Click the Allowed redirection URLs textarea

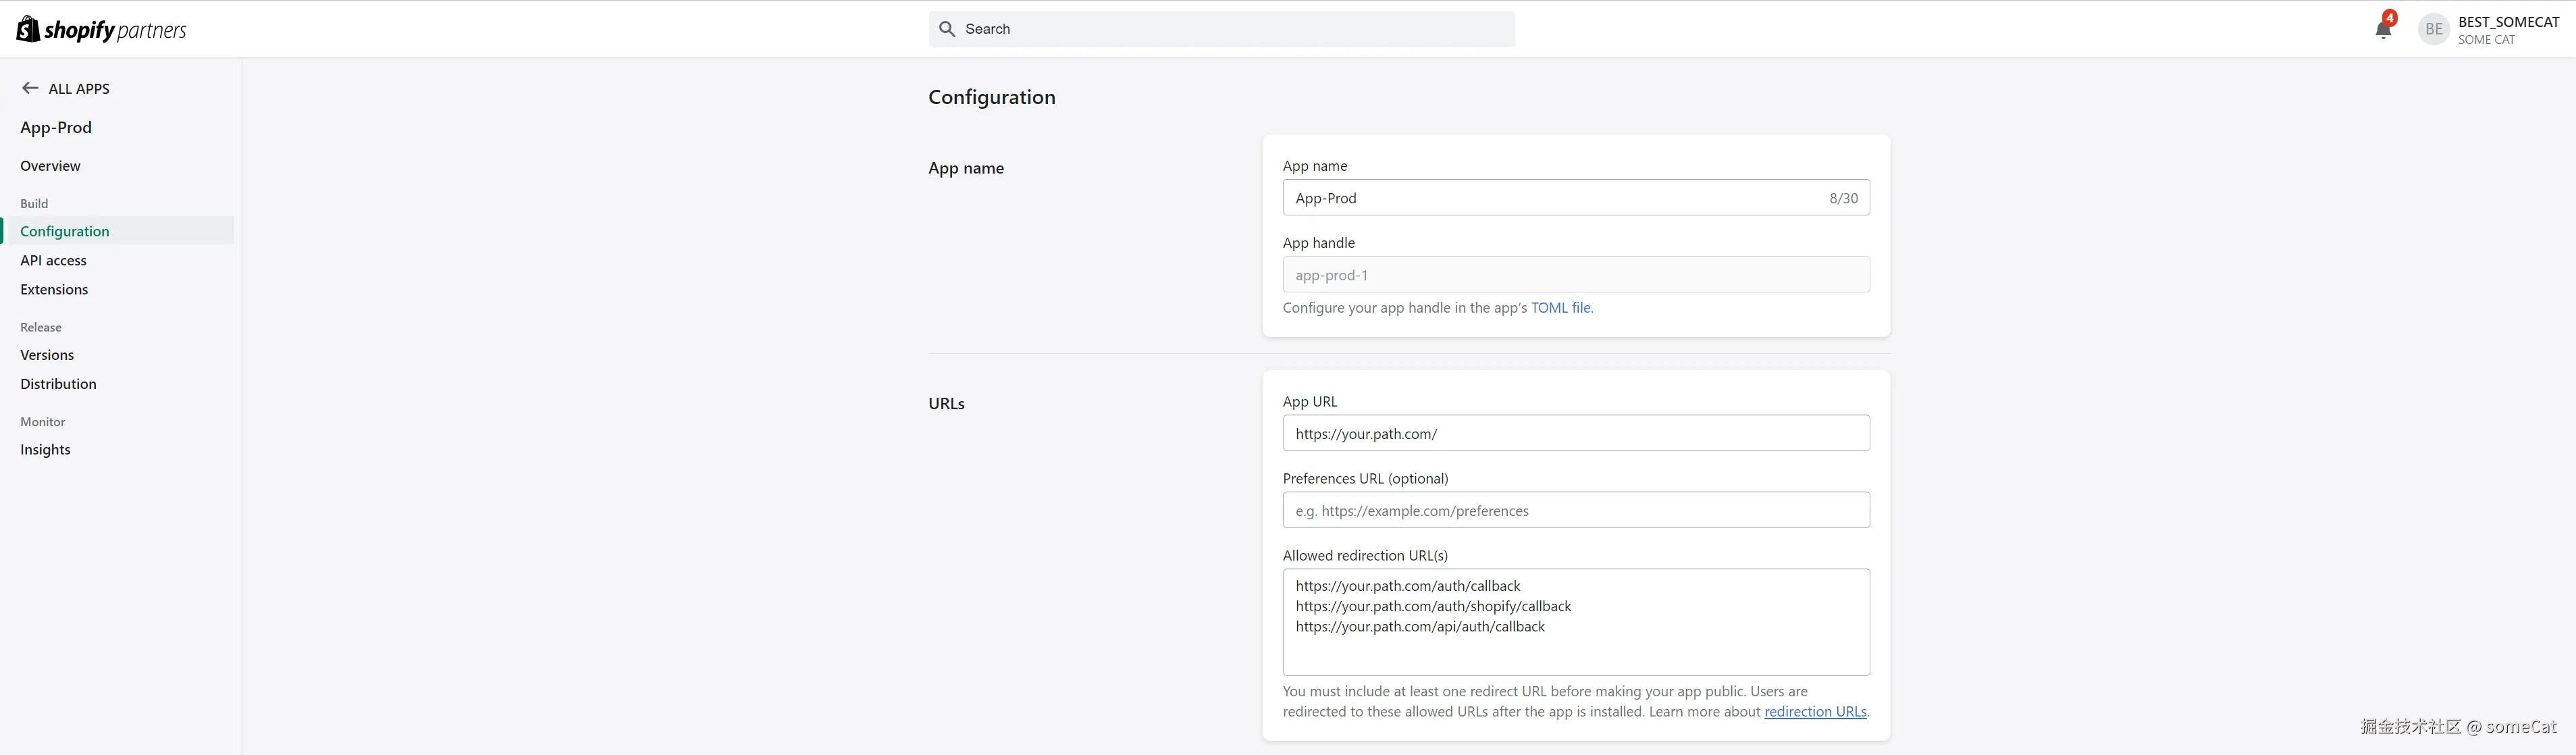tap(1575, 650)
